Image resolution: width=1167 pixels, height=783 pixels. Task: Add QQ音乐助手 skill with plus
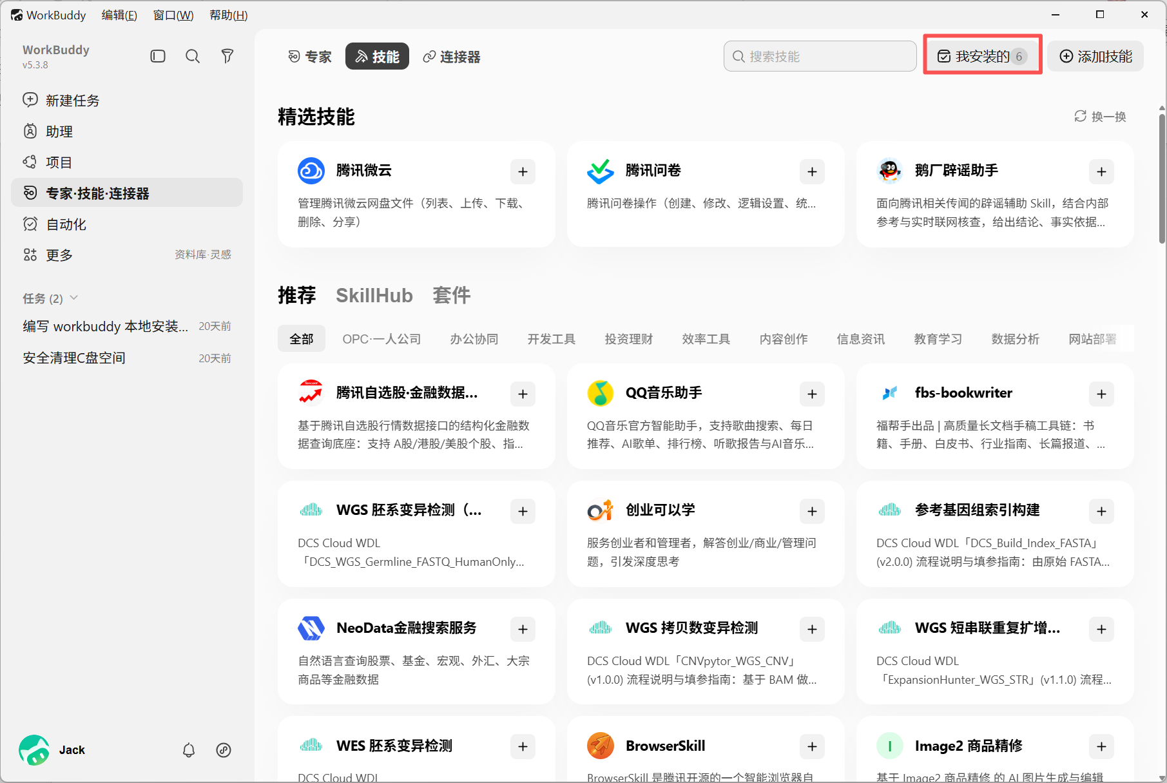click(812, 394)
